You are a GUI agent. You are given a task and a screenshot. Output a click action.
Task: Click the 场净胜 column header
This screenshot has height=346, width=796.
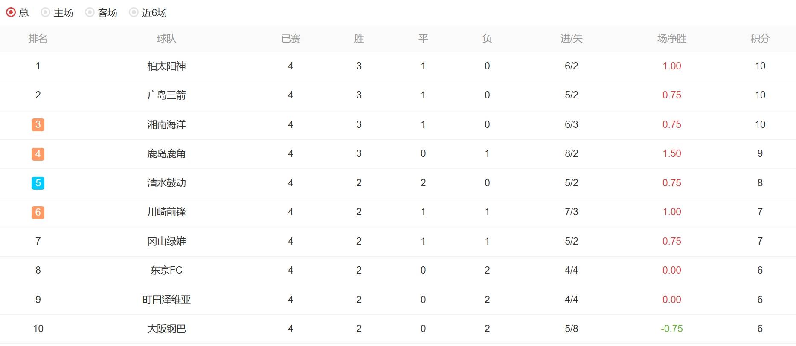pos(671,39)
